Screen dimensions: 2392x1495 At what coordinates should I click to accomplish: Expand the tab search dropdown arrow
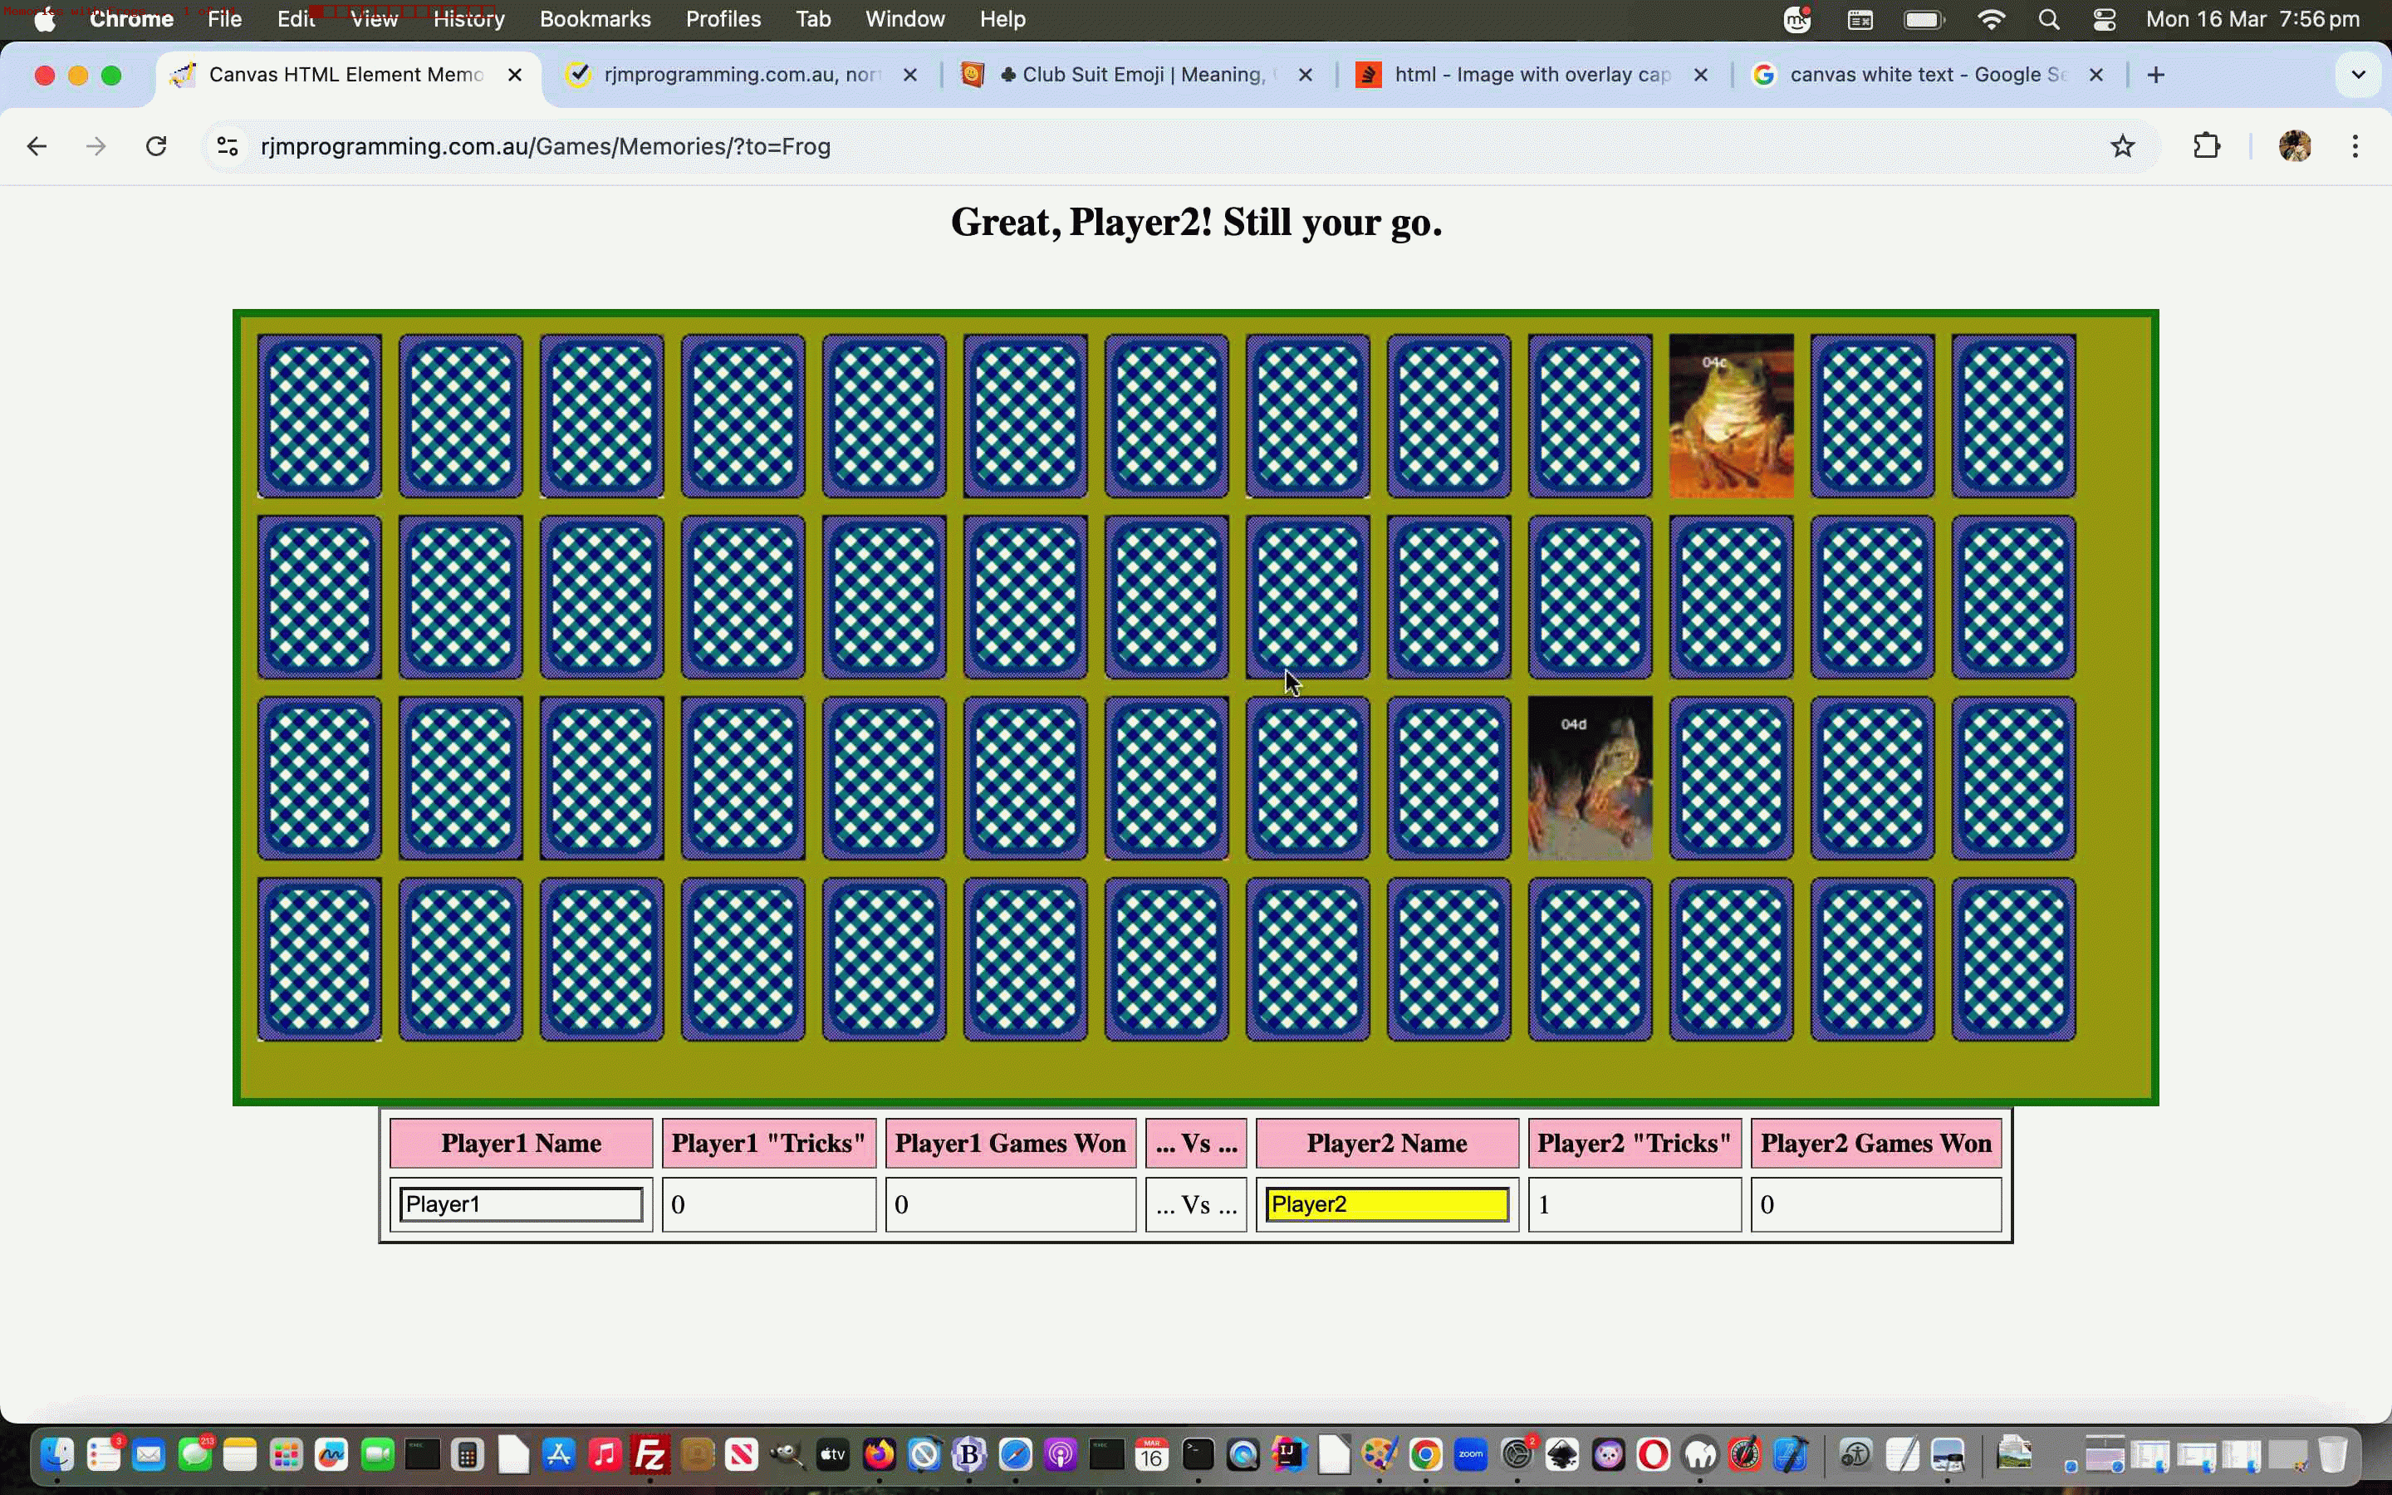pos(2357,75)
